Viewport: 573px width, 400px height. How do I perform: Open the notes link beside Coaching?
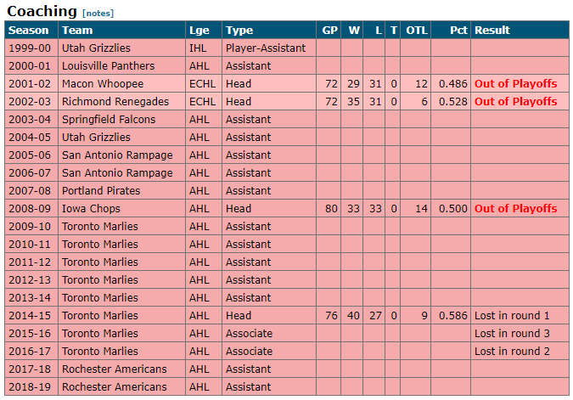pos(98,14)
